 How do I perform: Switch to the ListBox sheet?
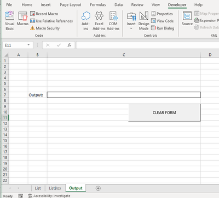point(55,188)
